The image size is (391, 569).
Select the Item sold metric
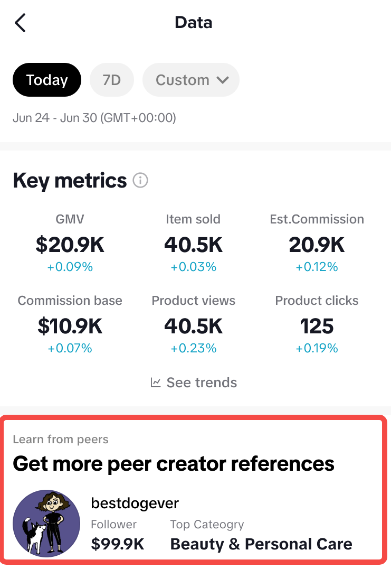(x=193, y=244)
